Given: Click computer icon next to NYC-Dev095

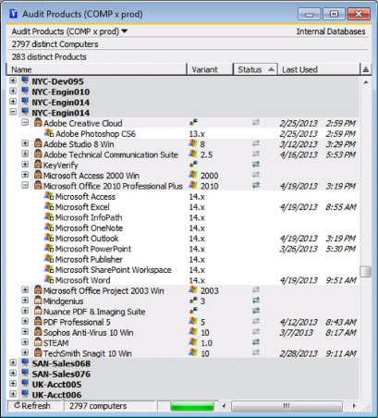Looking at the screenshot, I should [25, 80].
